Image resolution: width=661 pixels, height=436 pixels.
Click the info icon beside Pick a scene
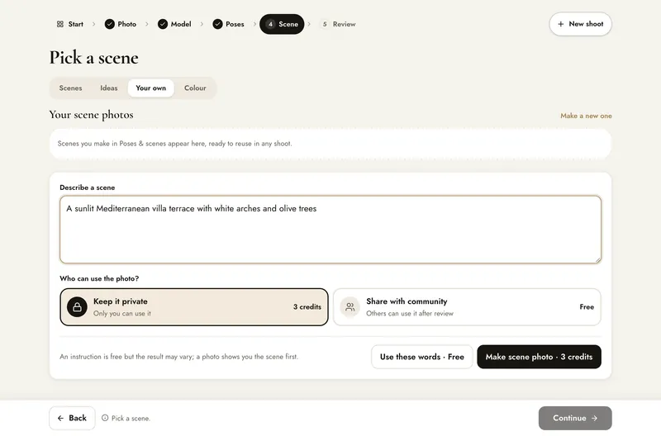(105, 418)
